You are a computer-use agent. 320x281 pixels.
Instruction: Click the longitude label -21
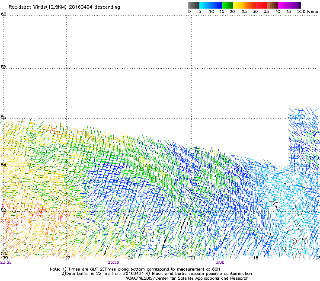(192, 258)
